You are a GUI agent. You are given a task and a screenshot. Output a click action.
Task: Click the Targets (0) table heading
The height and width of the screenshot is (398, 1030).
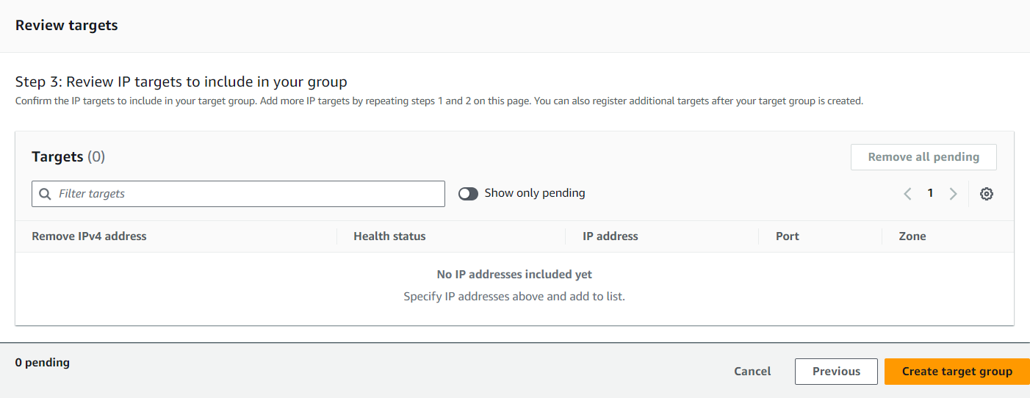pyautogui.click(x=68, y=156)
